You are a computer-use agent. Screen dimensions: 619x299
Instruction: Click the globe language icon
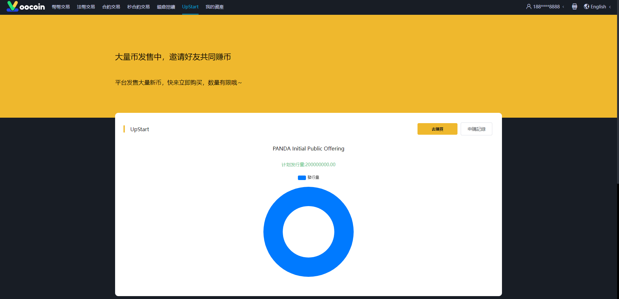[586, 7]
